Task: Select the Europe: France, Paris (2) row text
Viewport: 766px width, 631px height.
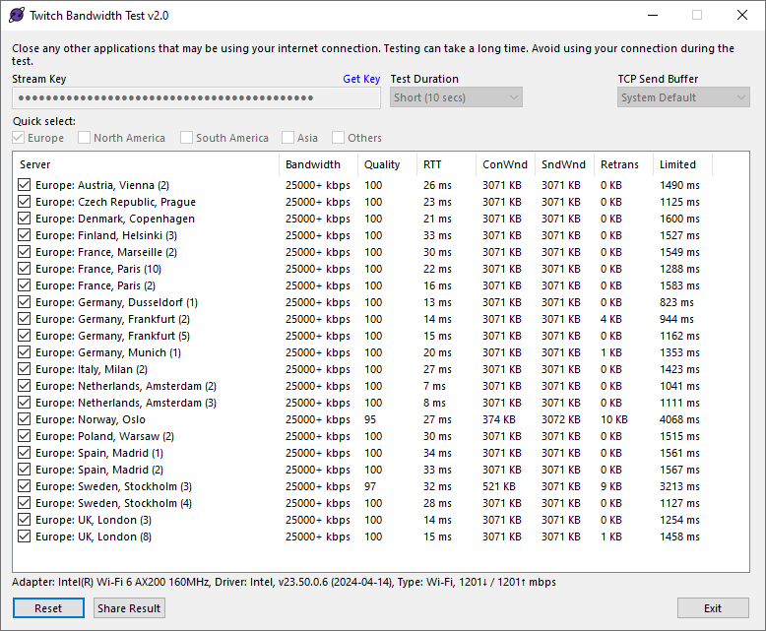Action: (96, 285)
